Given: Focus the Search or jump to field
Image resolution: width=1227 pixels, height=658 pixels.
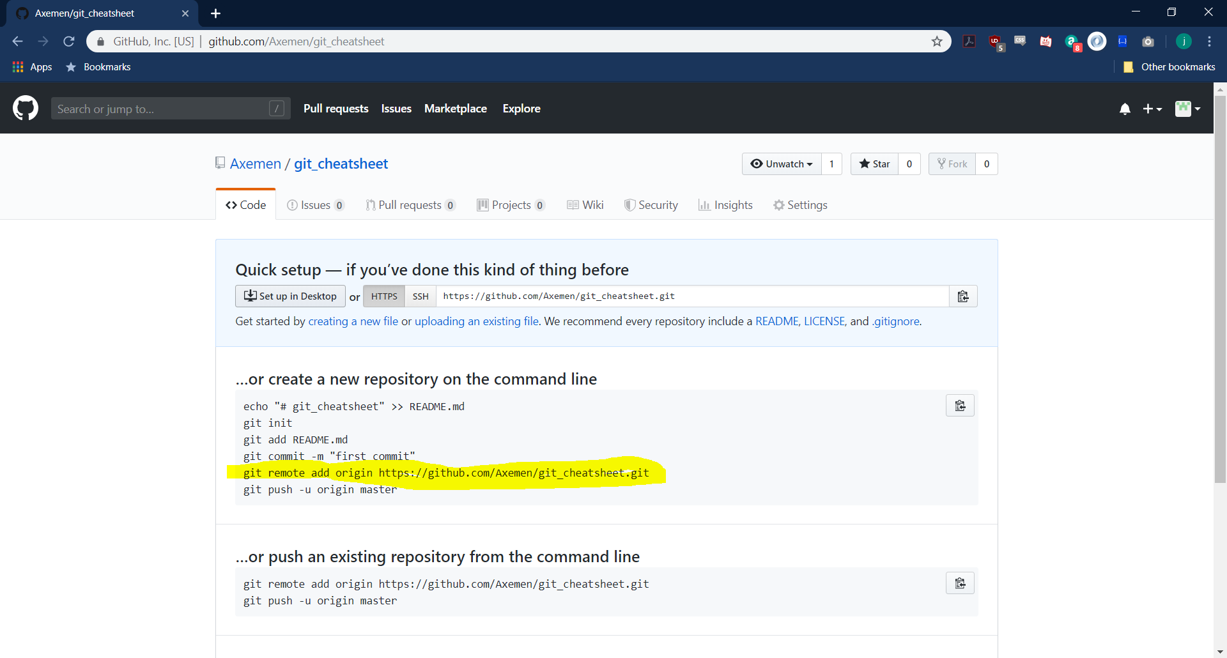Looking at the screenshot, I should point(171,109).
